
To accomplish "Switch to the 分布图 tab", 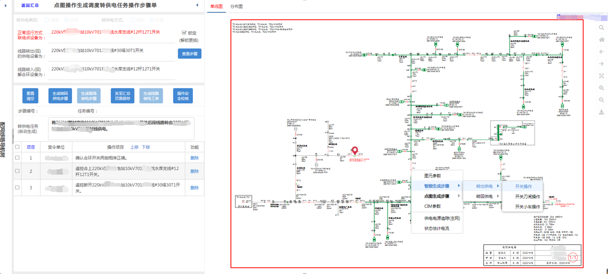I will click(237, 7).
